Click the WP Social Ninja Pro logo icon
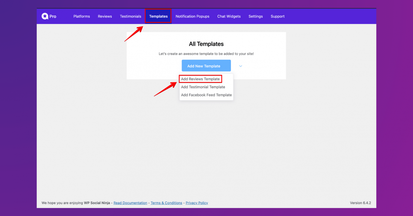413x216 pixels. point(45,16)
